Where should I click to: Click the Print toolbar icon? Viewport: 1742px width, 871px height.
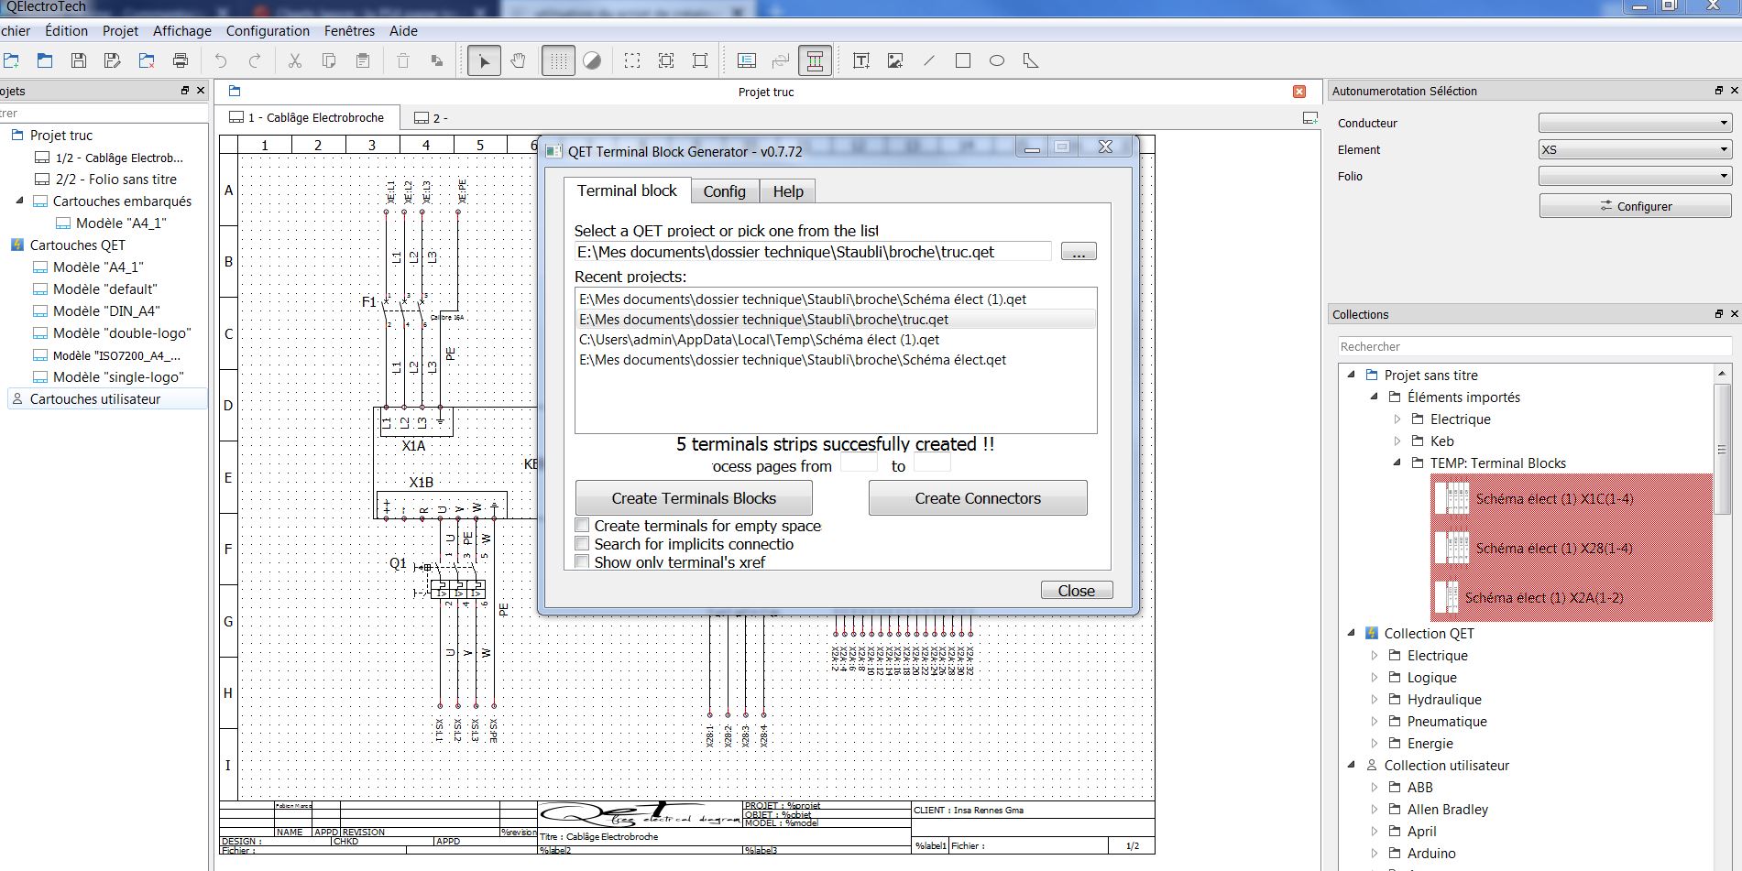[181, 61]
